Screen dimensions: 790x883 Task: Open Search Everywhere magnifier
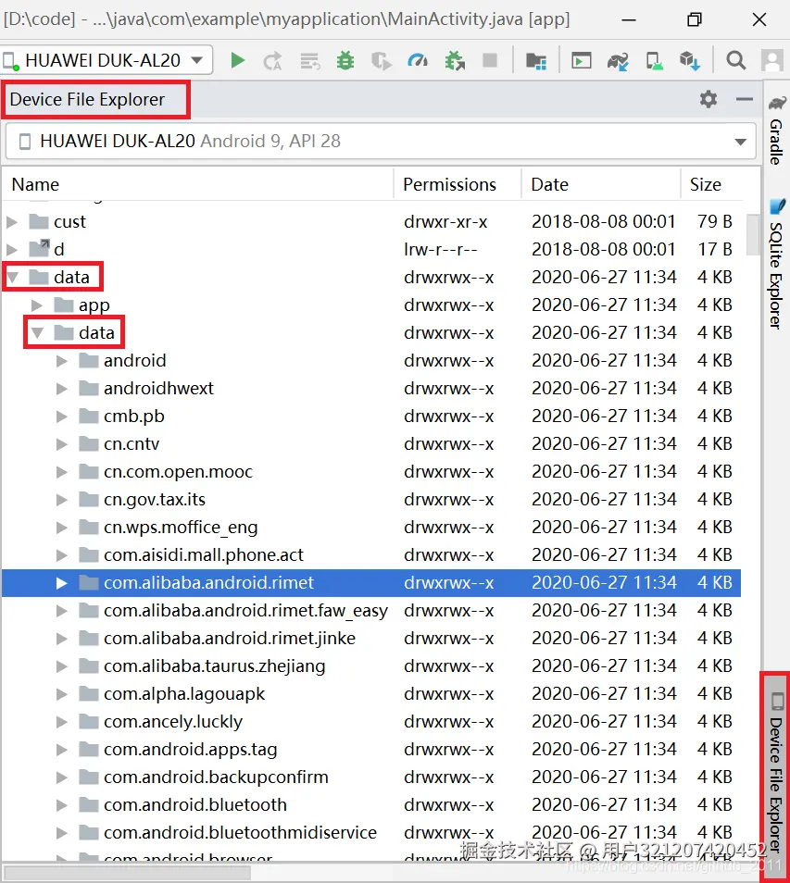click(735, 60)
